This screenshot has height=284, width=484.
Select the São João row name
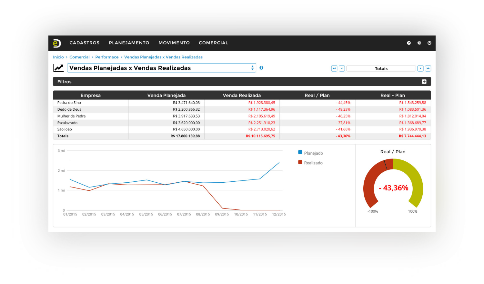[65, 129]
